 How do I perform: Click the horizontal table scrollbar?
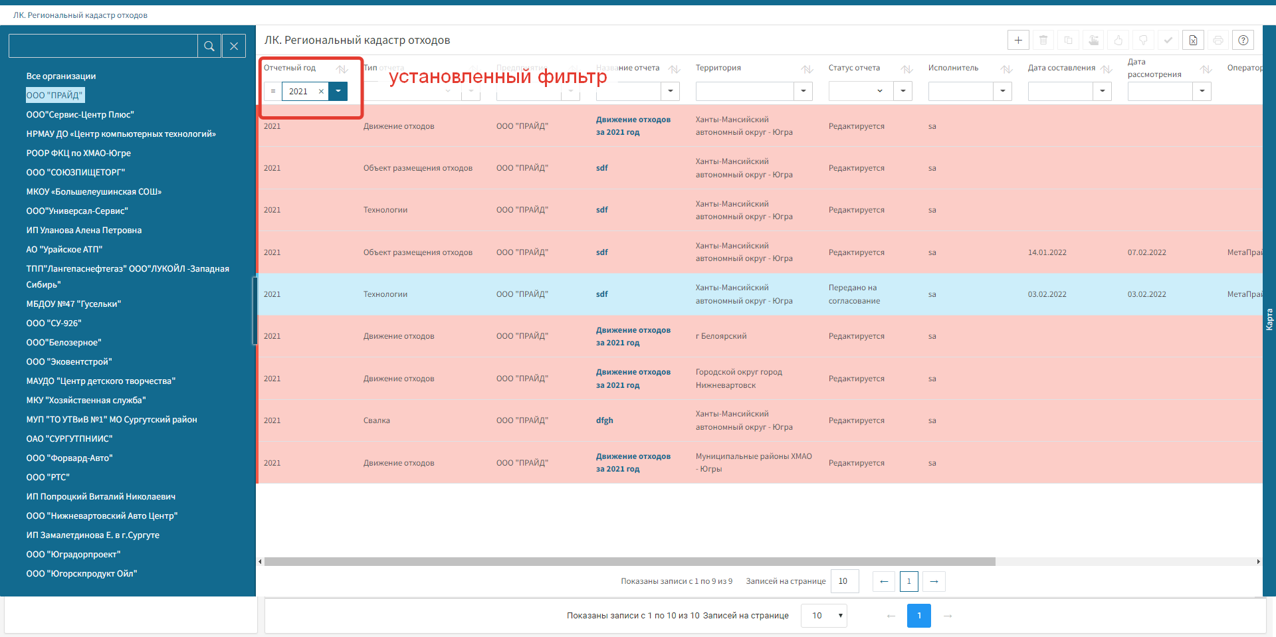coord(629,562)
